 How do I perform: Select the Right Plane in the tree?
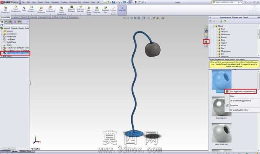(x=11, y=42)
